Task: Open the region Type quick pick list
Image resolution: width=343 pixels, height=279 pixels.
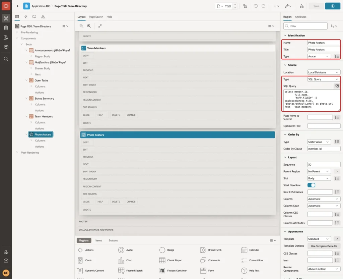Action: [x=337, y=56]
